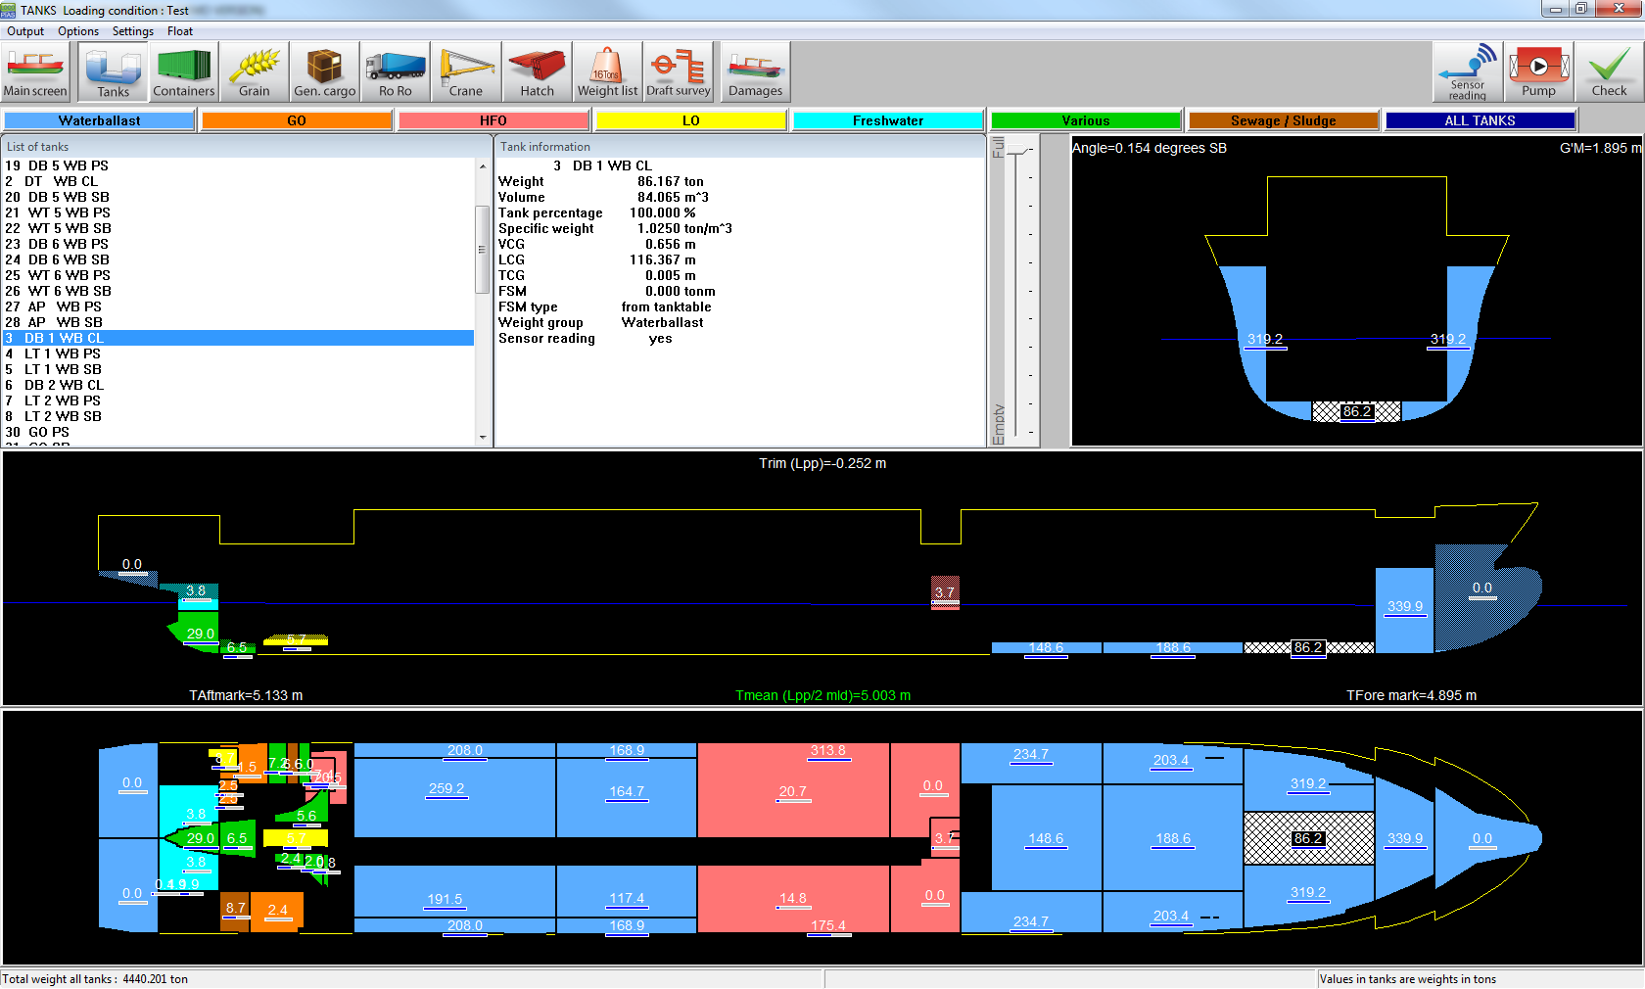Click the 188.6 tank in plan view
The height and width of the screenshot is (989, 1645).
(x=1173, y=838)
